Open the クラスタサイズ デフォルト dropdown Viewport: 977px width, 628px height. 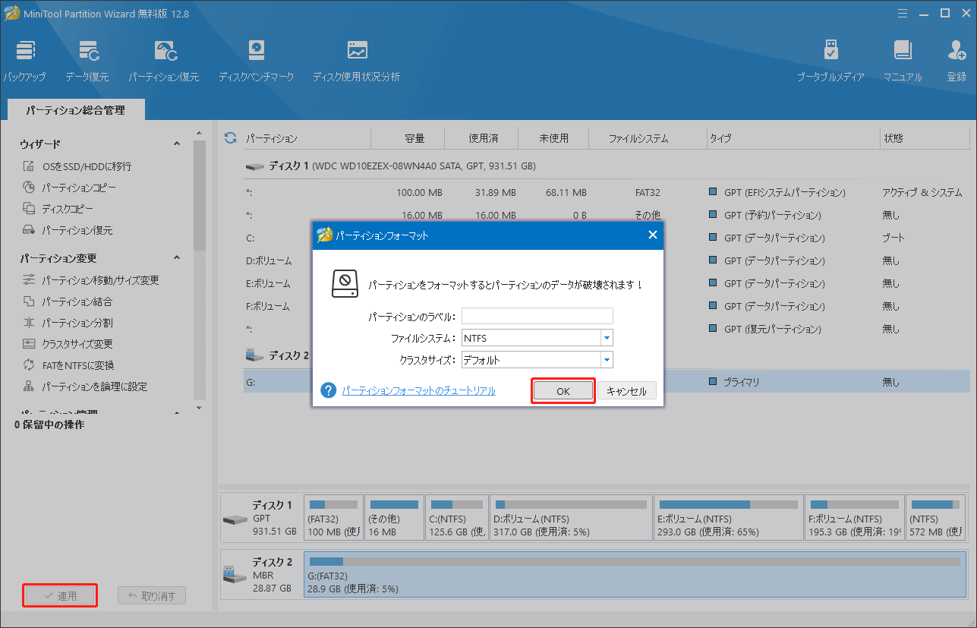[607, 360]
